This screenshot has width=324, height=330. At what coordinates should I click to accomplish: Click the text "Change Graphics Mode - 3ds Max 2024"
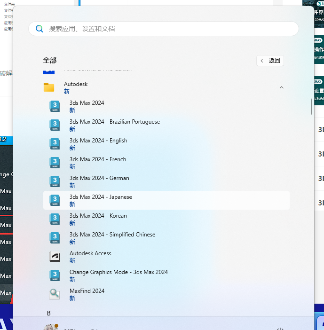click(119, 272)
